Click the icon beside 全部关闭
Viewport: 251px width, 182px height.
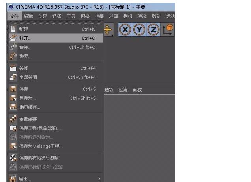pos(13,77)
